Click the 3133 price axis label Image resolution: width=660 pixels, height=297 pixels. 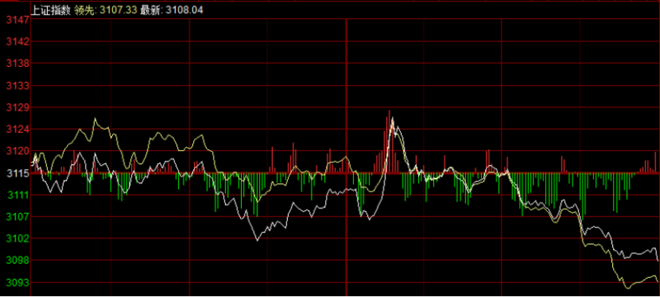17,86
